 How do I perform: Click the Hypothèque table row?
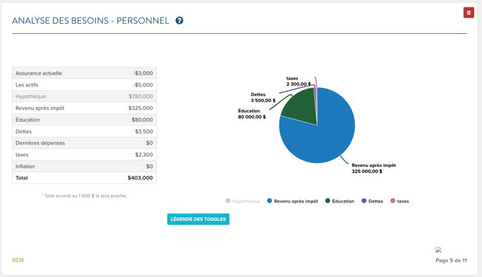pos(84,97)
